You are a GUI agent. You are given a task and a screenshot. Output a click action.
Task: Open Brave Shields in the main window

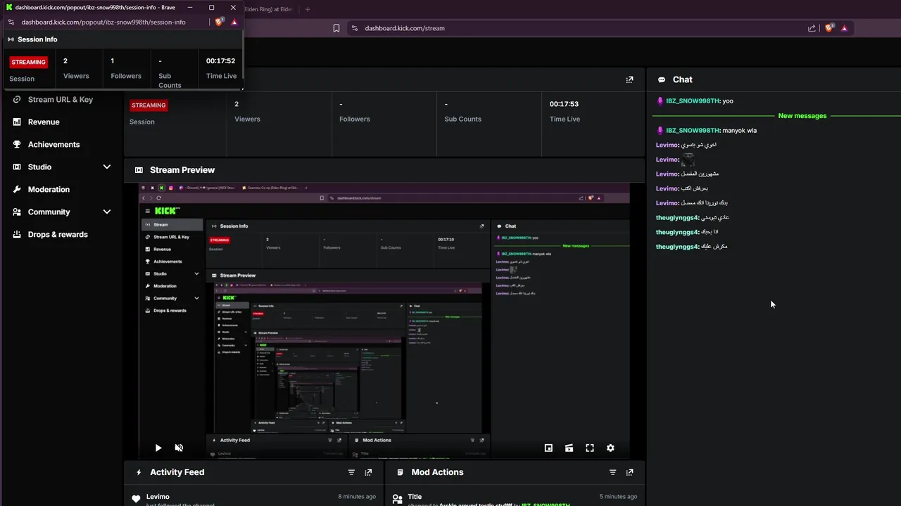coord(829,28)
